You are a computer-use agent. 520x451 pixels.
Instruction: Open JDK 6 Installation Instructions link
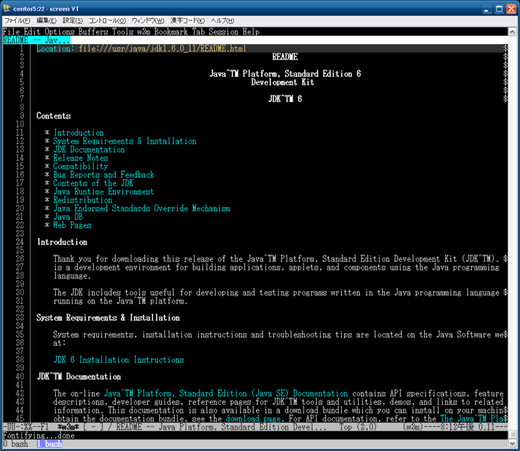pos(119,360)
